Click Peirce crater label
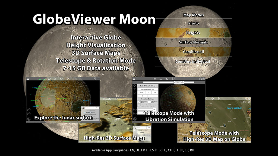This screenshot has height=156, width=278. coord(214,108)
